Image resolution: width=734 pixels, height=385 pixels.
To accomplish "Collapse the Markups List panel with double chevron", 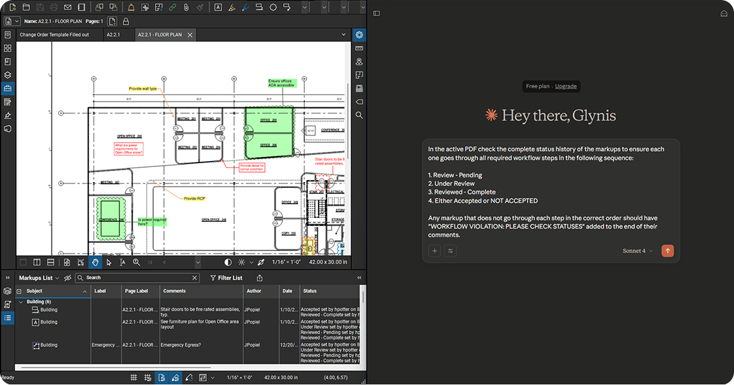I will coord(360,278).
